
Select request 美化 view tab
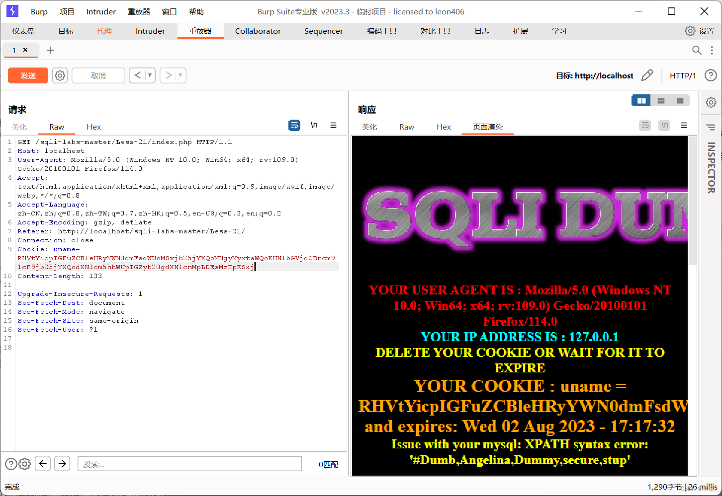[x=19, y=127]
